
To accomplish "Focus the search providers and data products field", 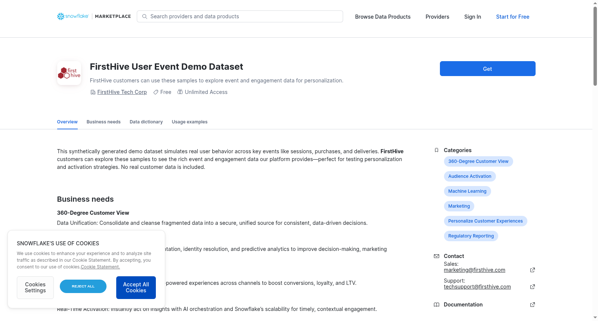I will pos(240,16).
